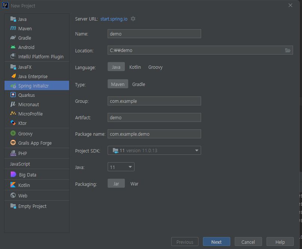The width and height of the screenshot is (302, 249).
Task: Set language to Java
Action: click(116, 67)
